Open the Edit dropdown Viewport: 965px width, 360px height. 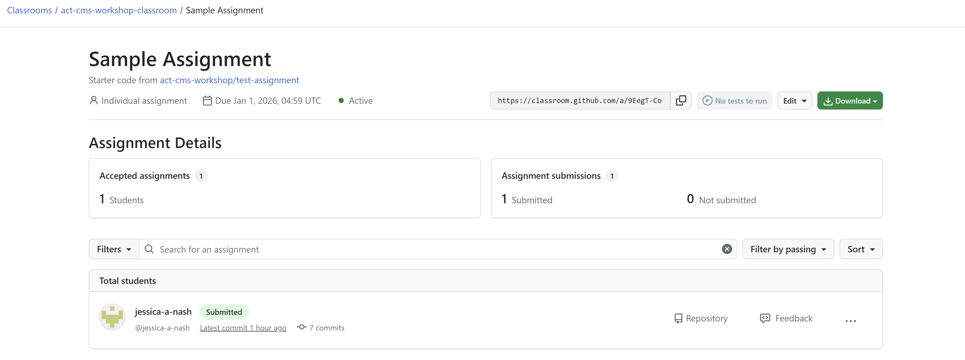coord(794,100)
